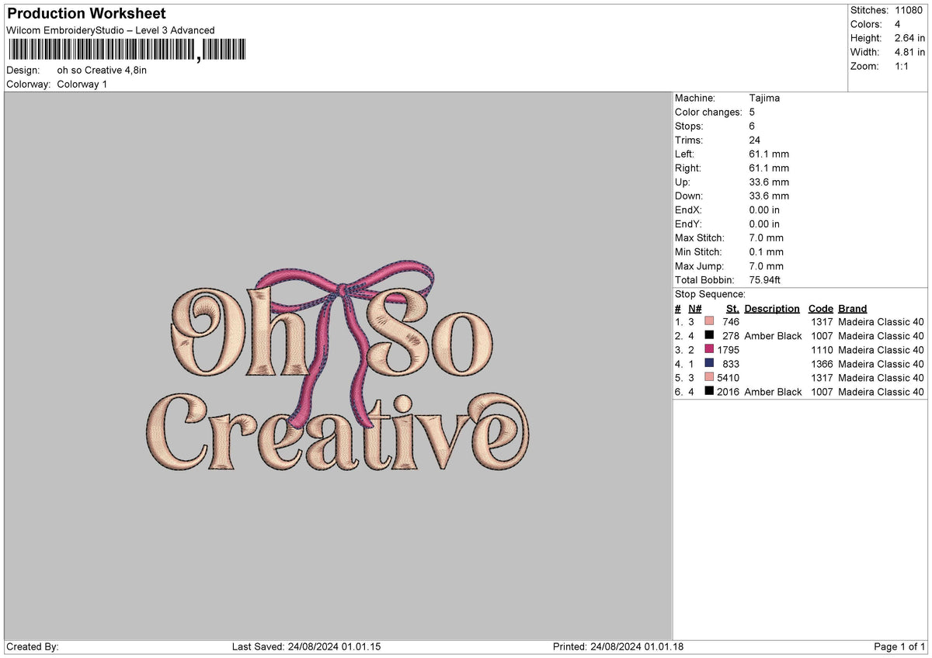This screenshot has height=658, width=932.
Task: Click the 'Stop Sequence:' heading
Action: [710, 294]
